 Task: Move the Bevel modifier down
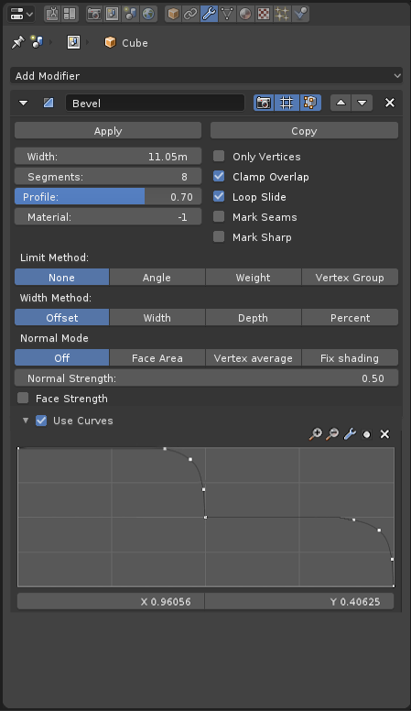362,103
